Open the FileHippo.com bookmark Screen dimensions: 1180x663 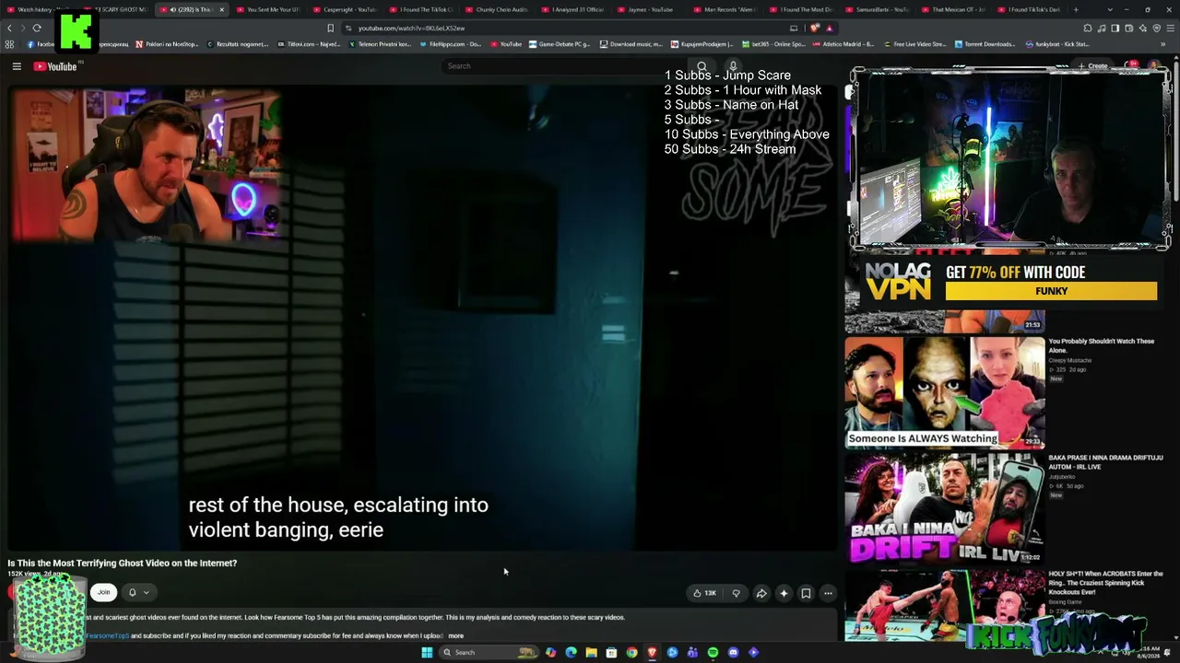(450, 44)
